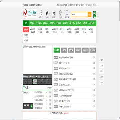
Task: Click the more link in gift section header
Action: tap(50, 88)
